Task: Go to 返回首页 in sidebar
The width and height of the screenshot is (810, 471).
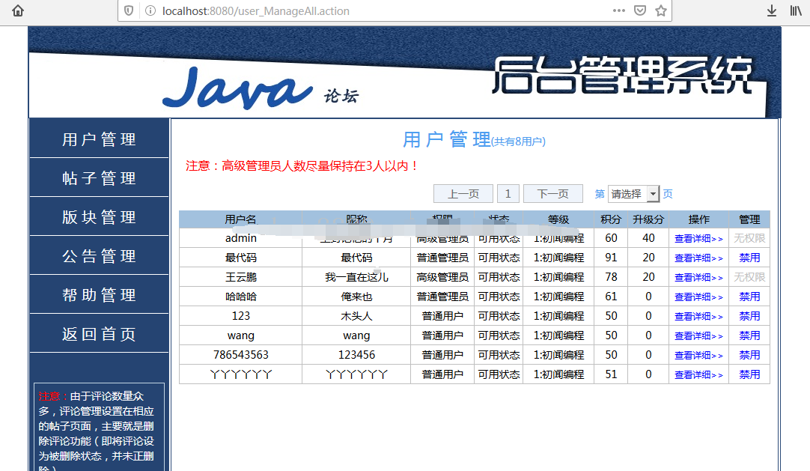Action: (99, 334)
